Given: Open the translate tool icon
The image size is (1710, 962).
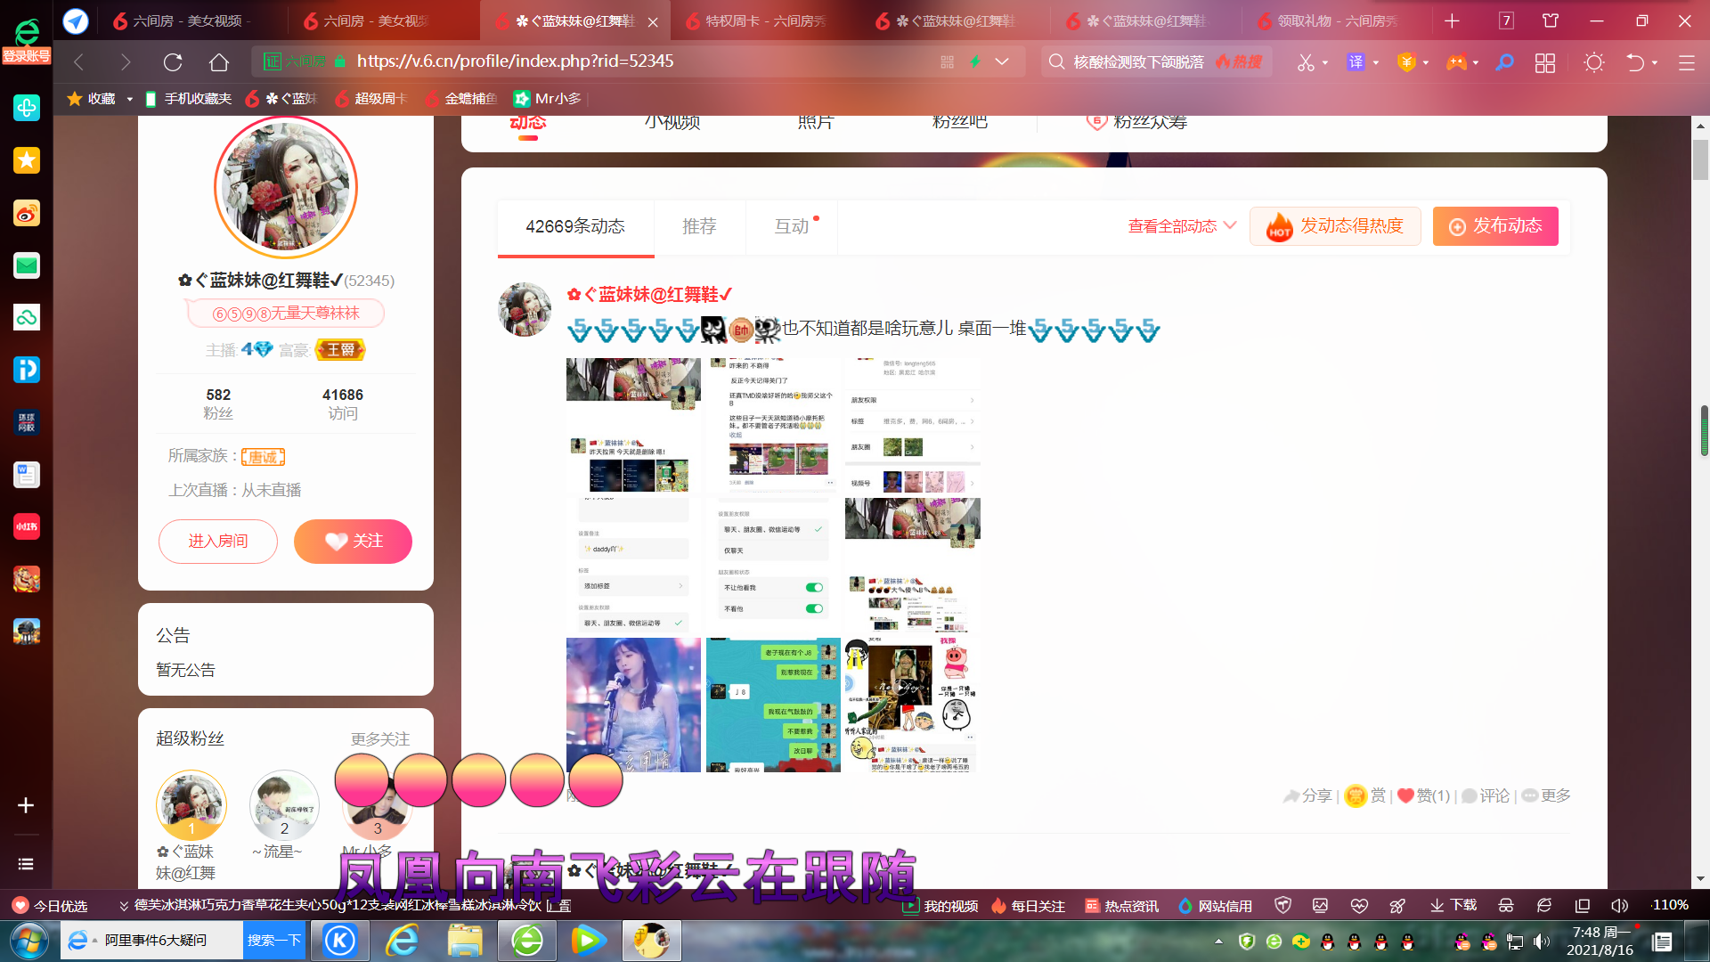Looking at the screenshot, I should tap(1356, 62).
